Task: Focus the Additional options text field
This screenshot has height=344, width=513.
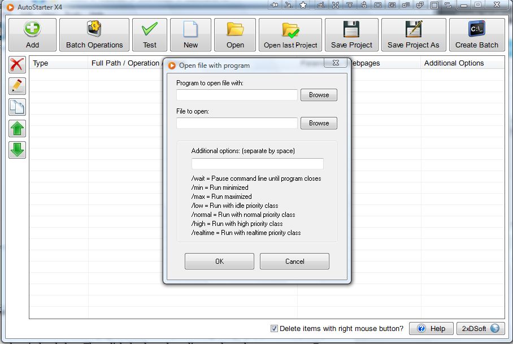Action: (x=258, y=163)
